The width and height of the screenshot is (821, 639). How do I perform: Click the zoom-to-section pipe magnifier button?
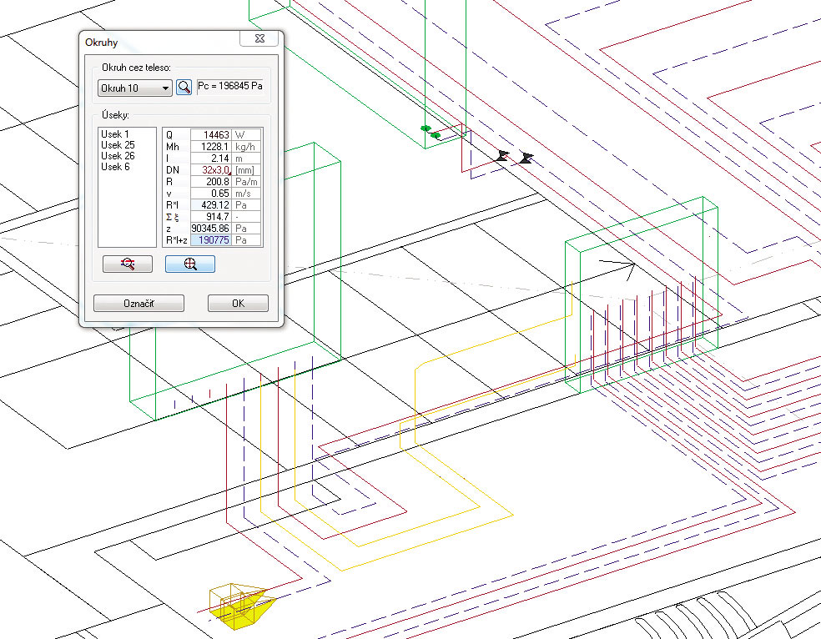point(127,264)
